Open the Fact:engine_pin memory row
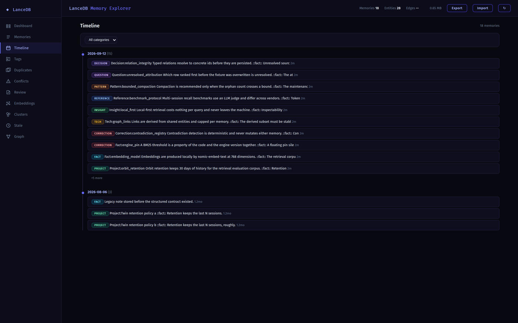Screen dimensions: 518x323 click(293, 145)
